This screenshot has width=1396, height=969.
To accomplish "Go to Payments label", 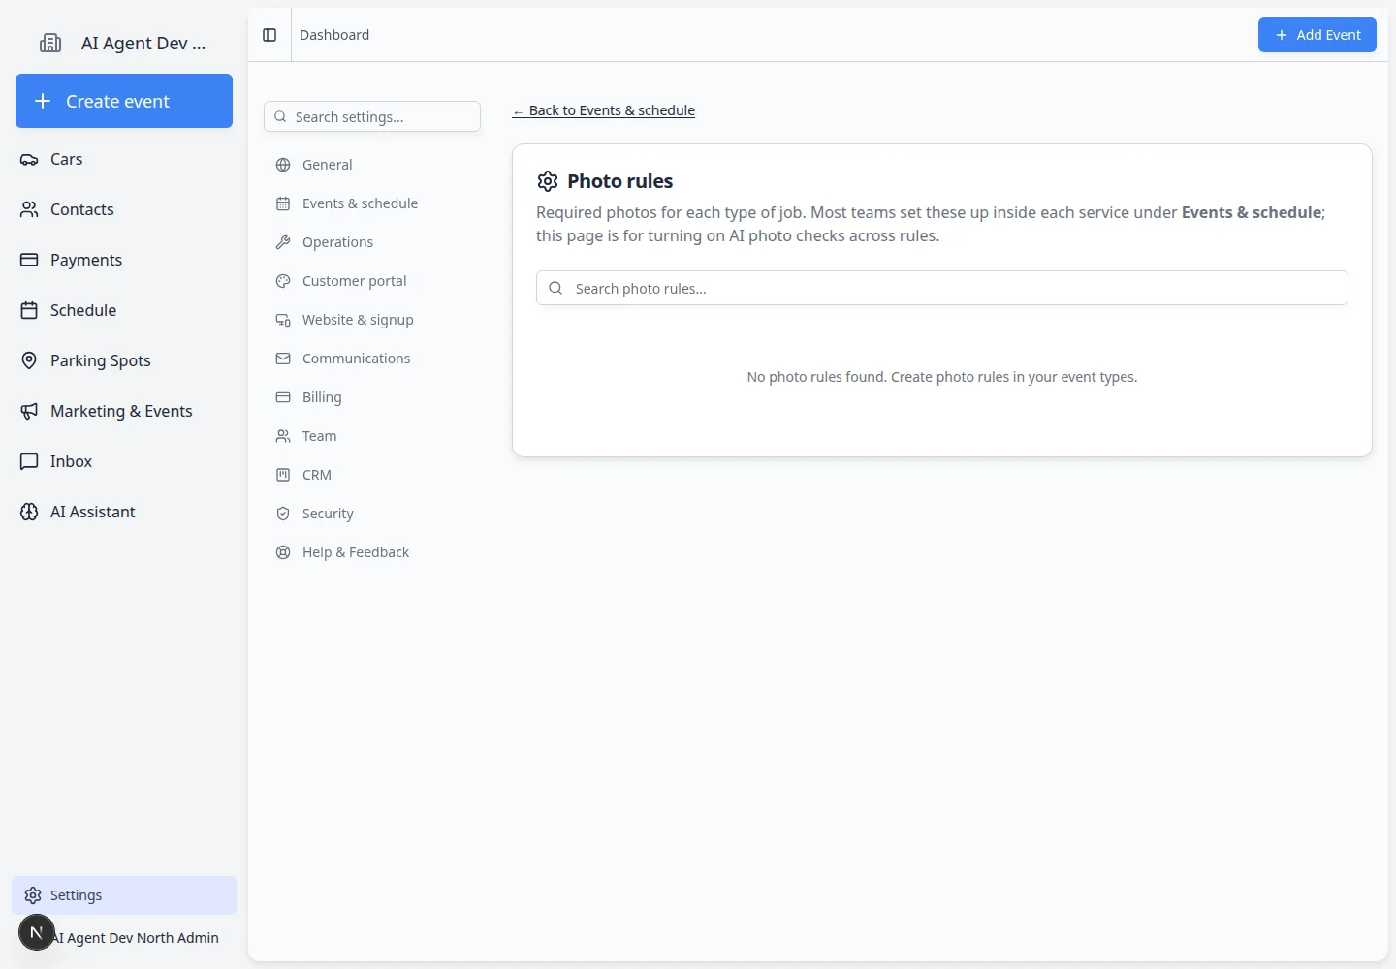I will point(86,260).
